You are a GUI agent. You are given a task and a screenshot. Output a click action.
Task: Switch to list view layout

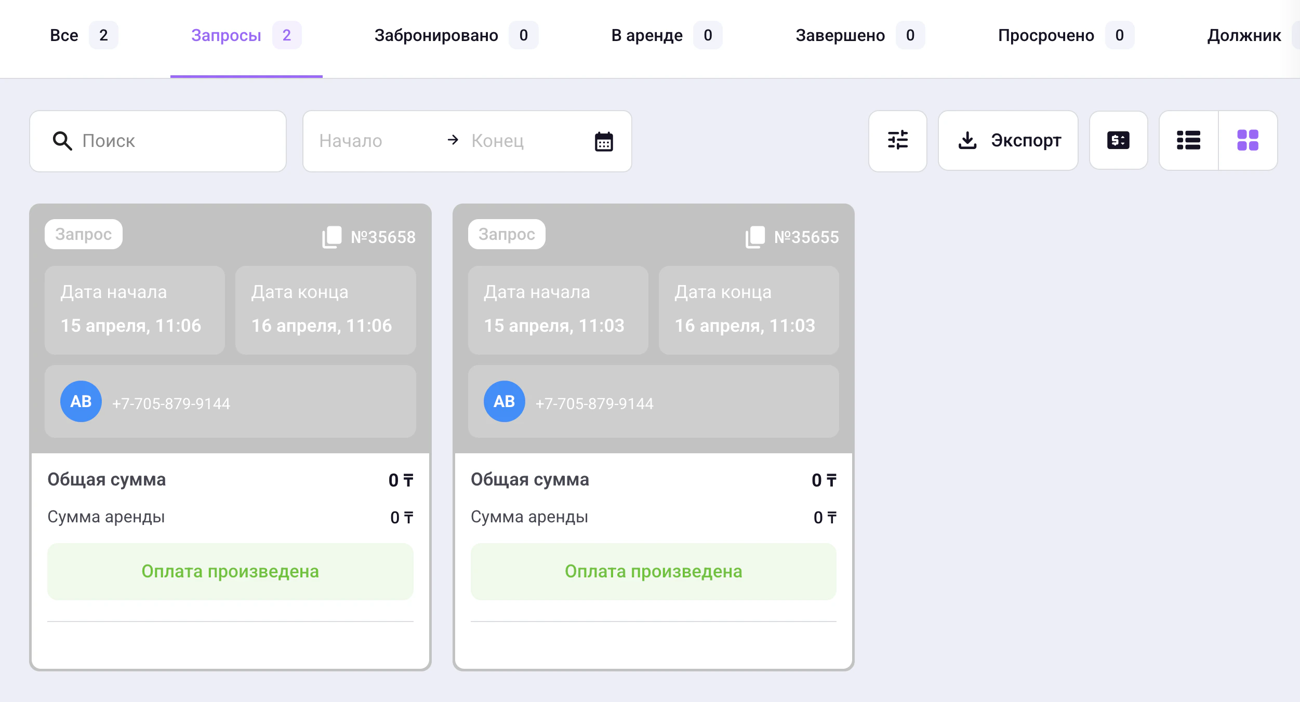1188,140
